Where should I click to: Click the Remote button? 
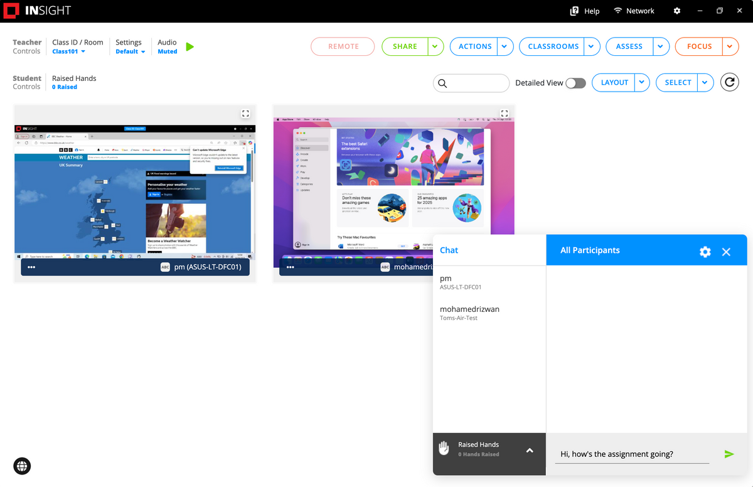pos(343,46)
